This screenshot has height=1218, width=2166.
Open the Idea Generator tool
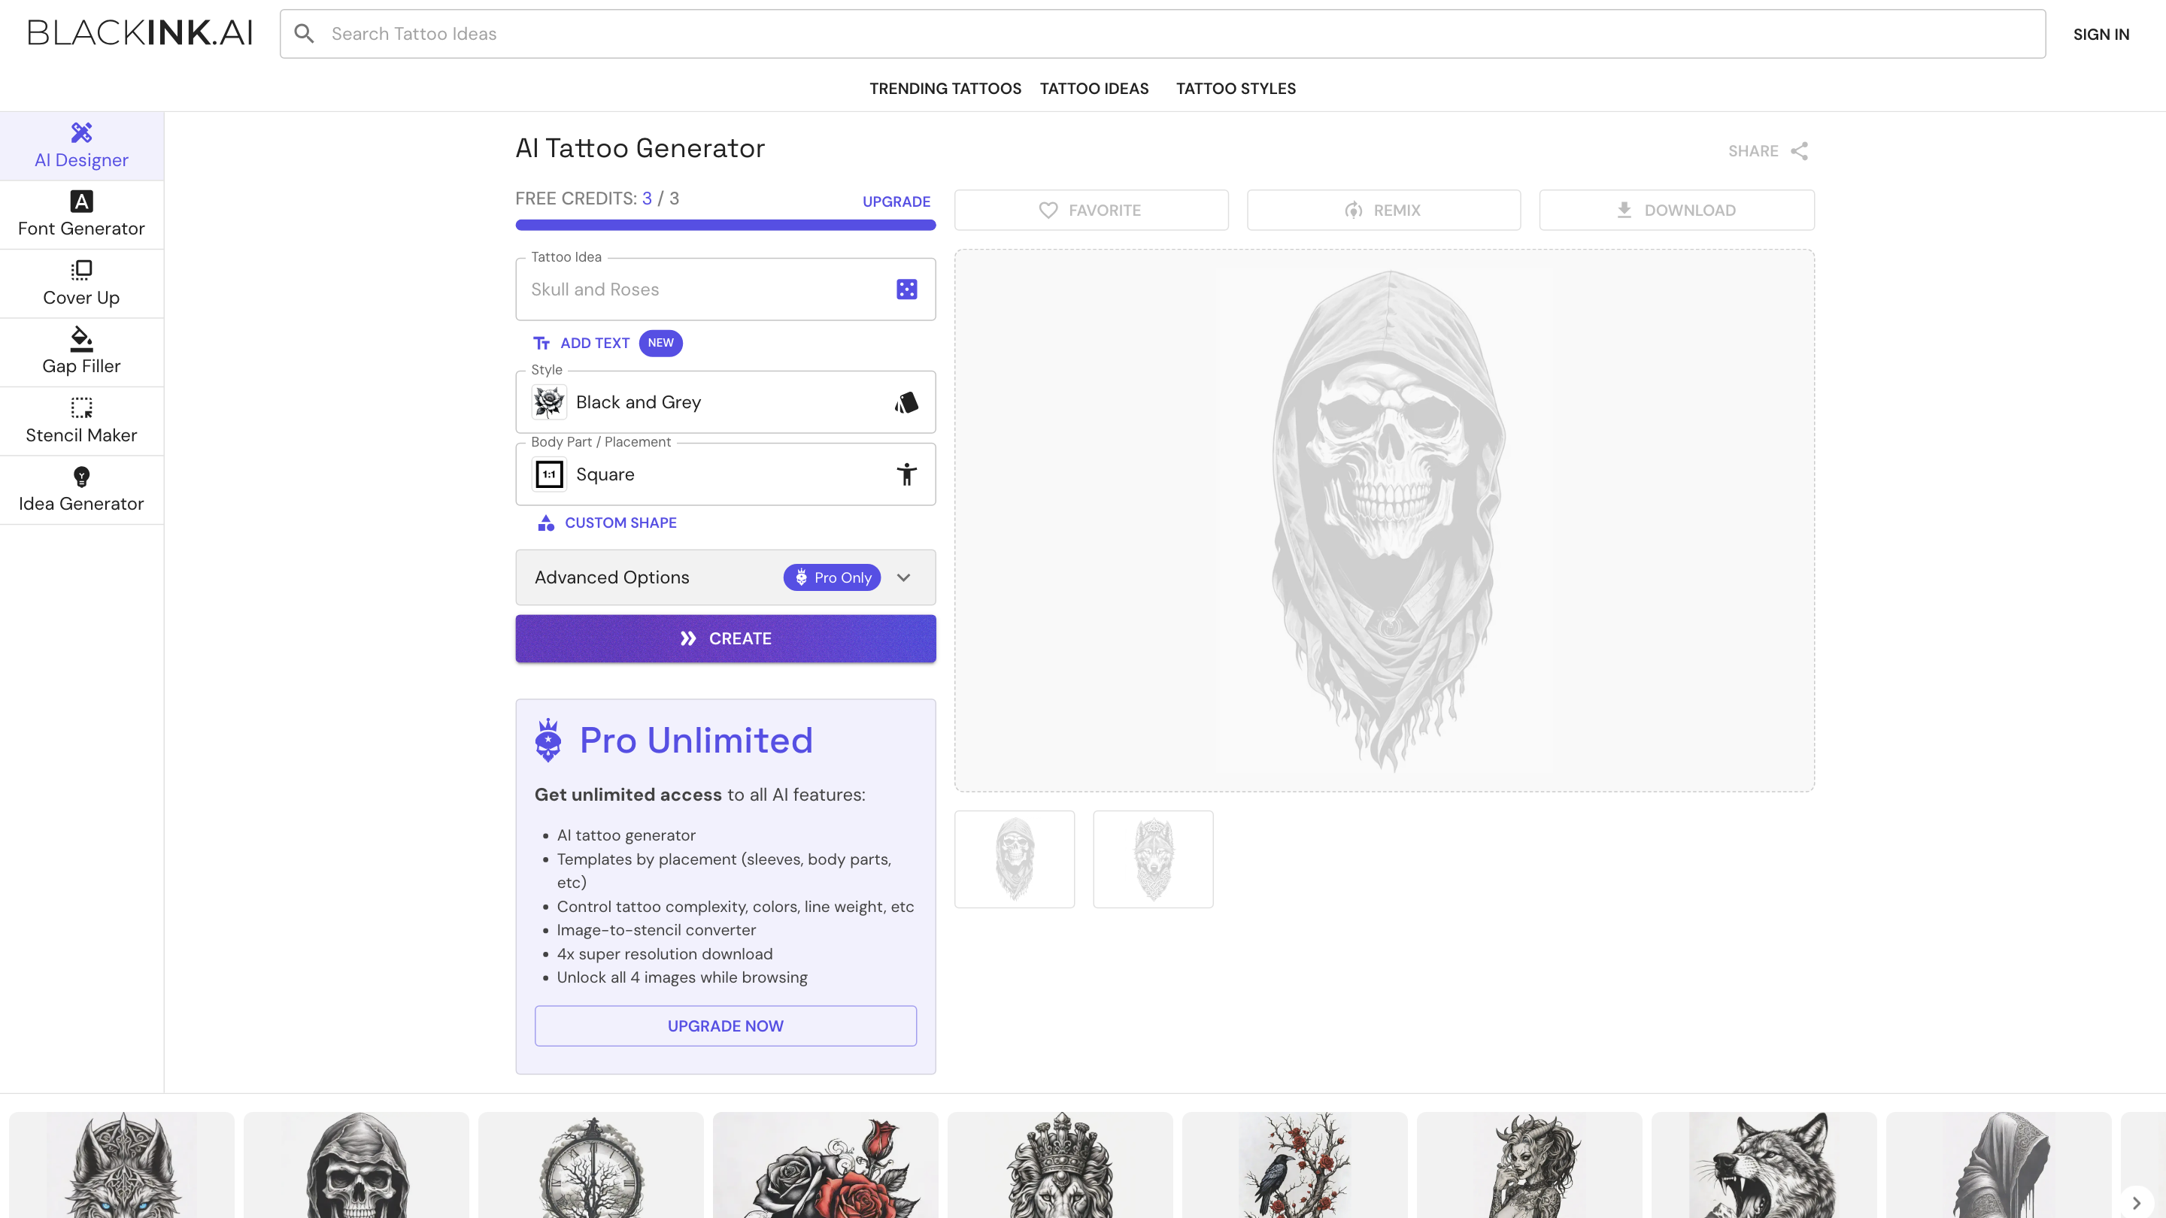[81, 490]
